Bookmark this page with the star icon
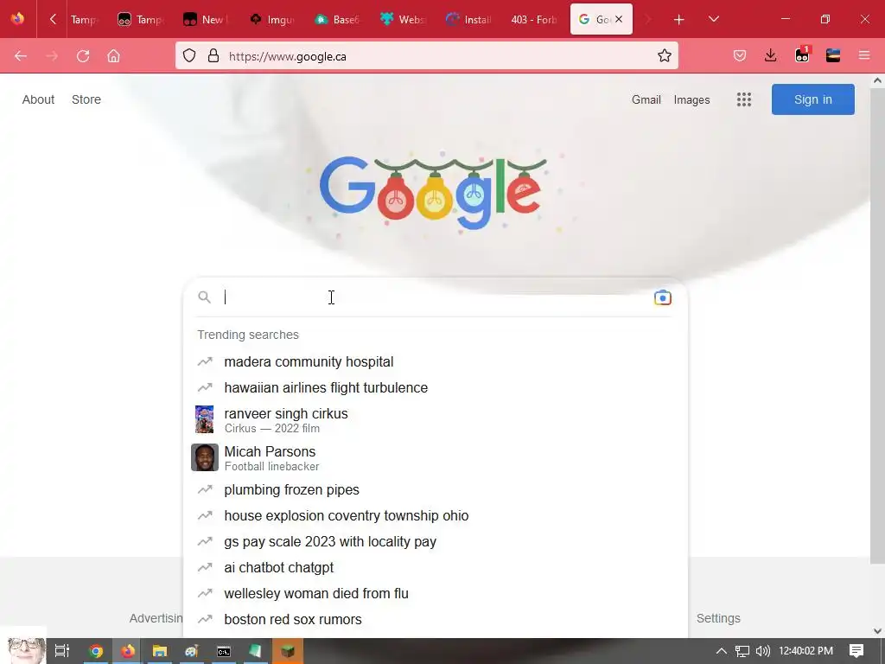Image resolution: width=885 pixels, height=664 pixels. (x=665, y=55)
